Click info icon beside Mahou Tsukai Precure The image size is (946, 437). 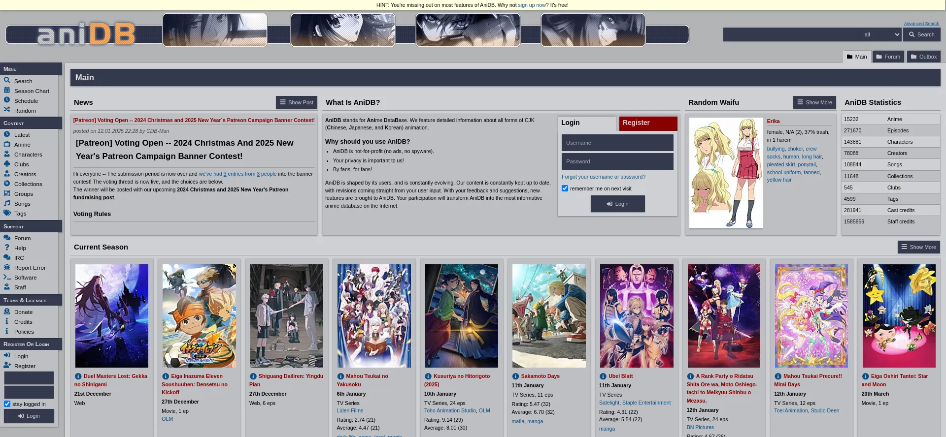(x=777, y=376)
